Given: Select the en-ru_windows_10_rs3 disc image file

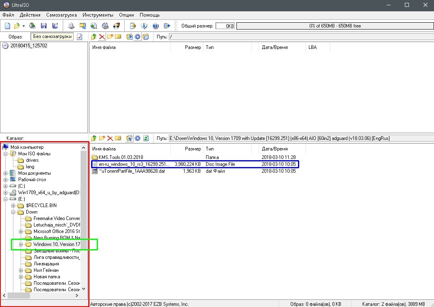Looking at the screenshot, I should pos(195,164).
